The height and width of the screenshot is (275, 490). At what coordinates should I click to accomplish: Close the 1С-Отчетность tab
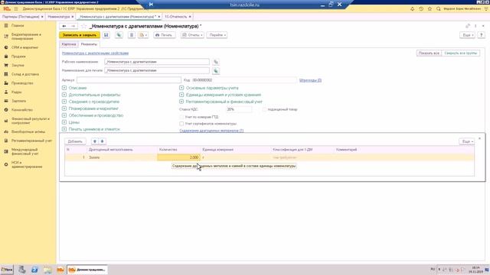tap(190, 17)
